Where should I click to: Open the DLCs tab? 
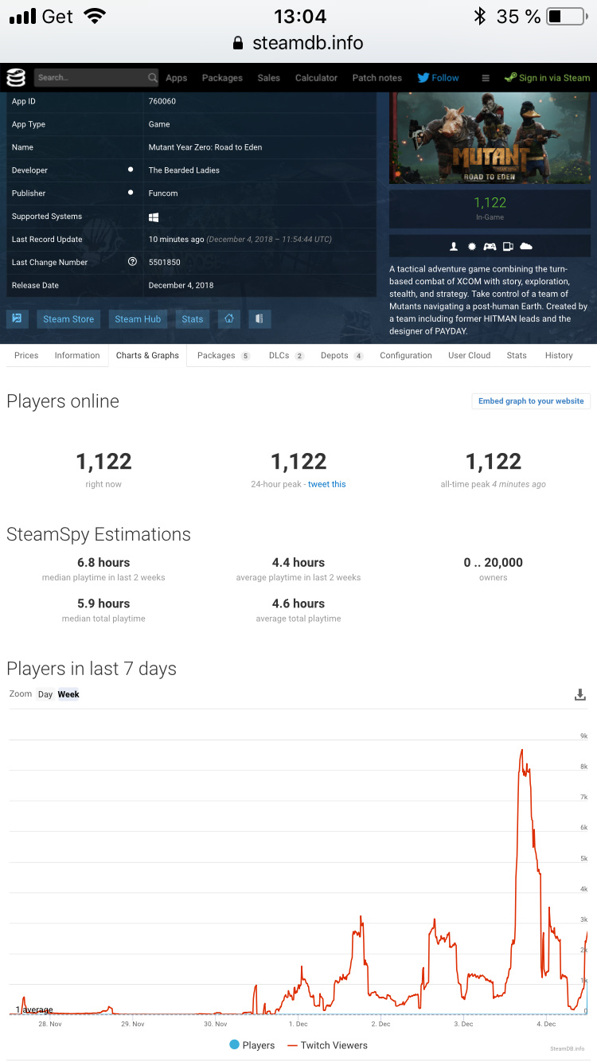point(287,355)
